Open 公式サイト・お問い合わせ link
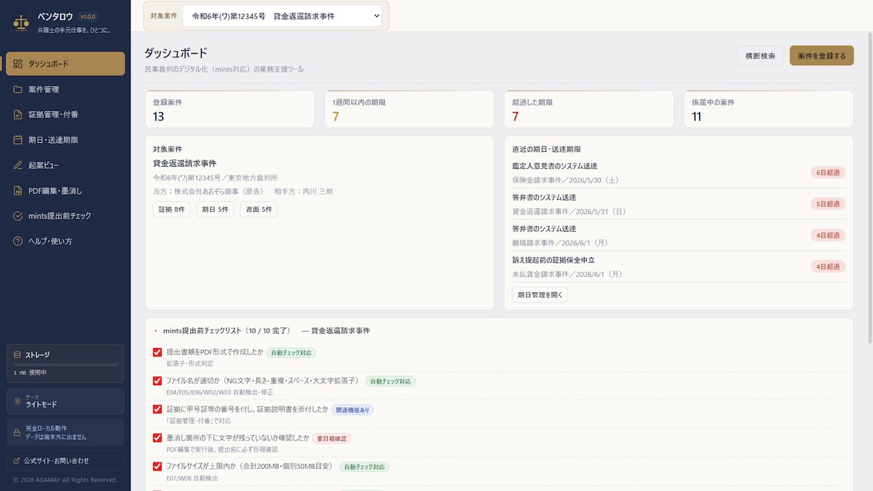Viewport: 873px width, 491px height. click(x=65, y=460)
